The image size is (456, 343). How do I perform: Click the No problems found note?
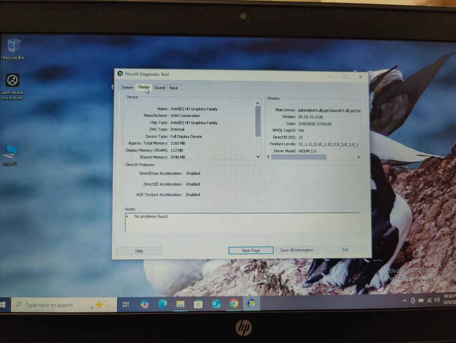(151, 216)
